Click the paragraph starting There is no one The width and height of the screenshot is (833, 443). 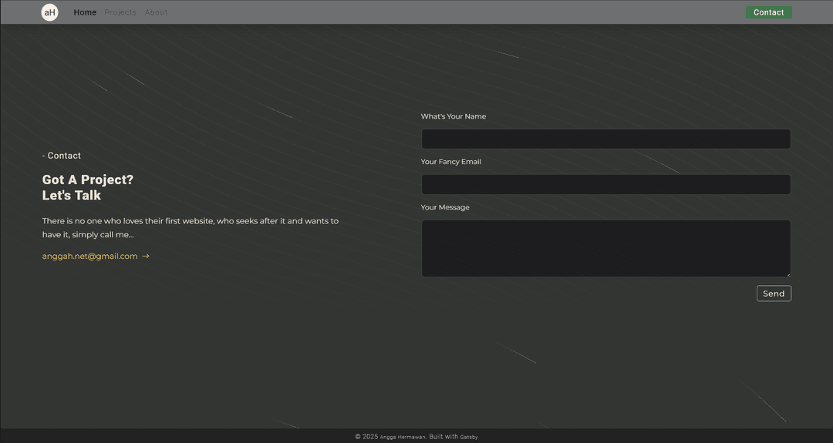[190, 228]
